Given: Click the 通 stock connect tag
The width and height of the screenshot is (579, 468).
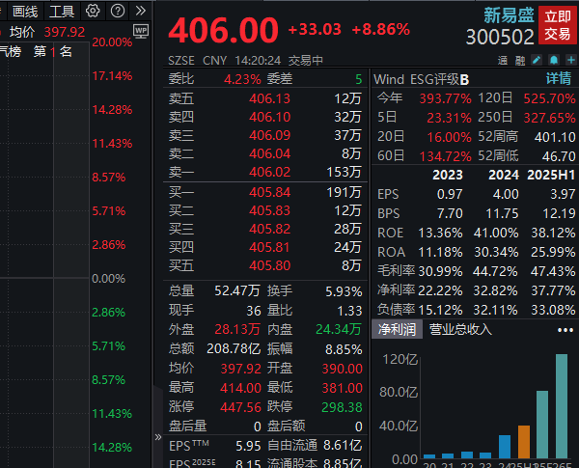Looking at the screenshot, I should coord(503,60).
